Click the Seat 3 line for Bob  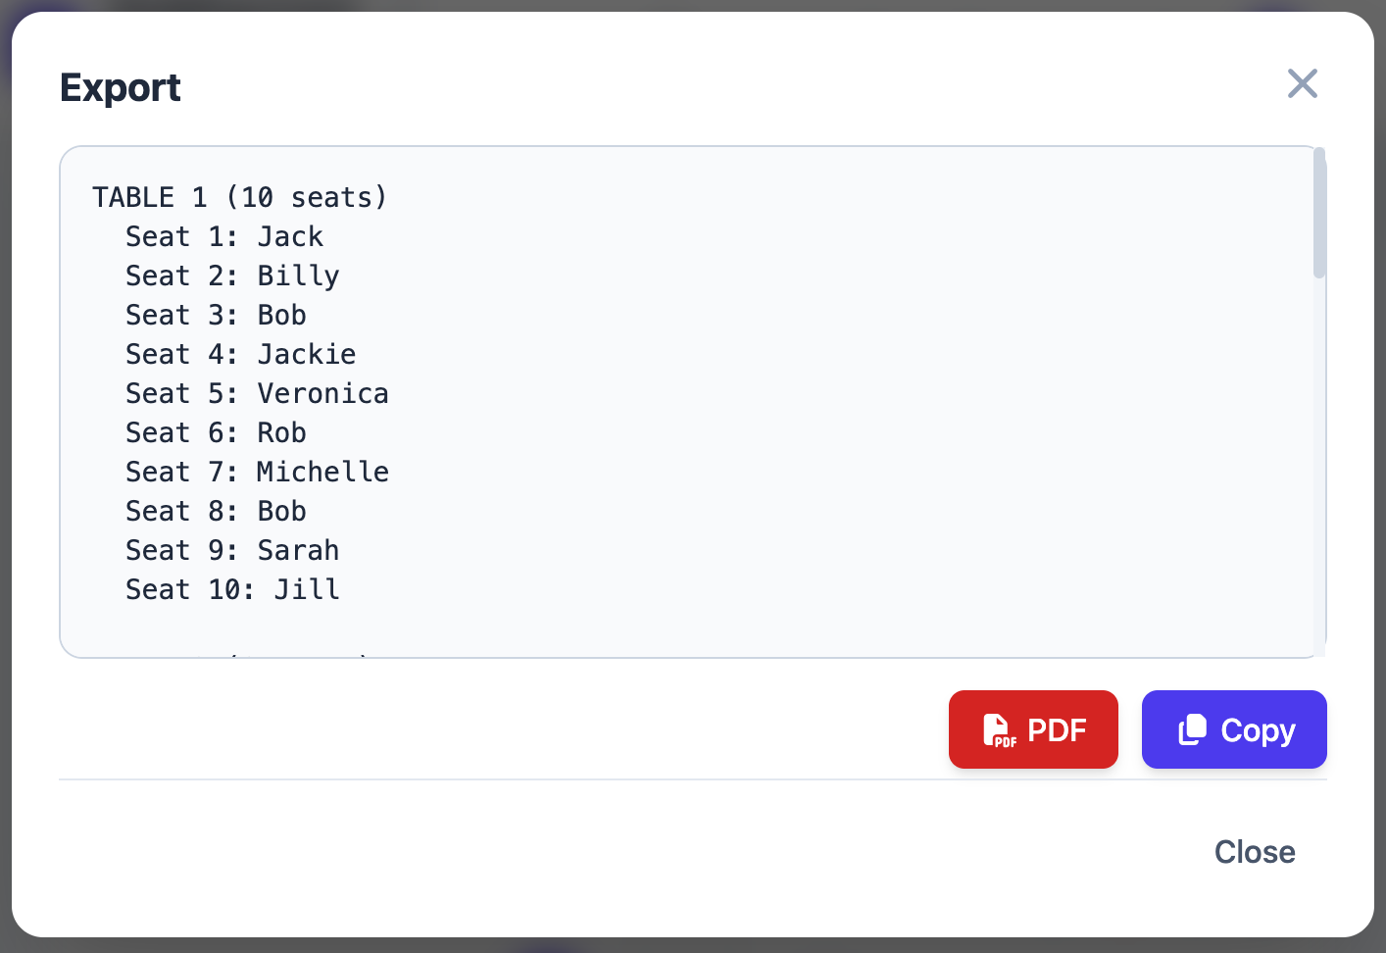tap(216, 316)
